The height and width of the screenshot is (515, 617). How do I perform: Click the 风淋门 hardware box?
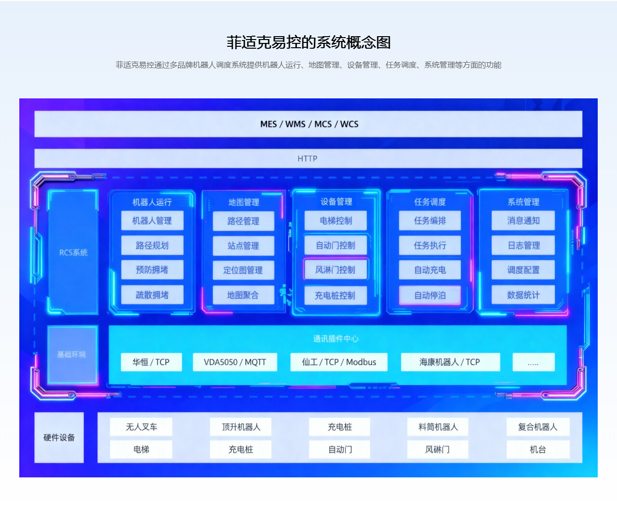[x=438, y=449]
